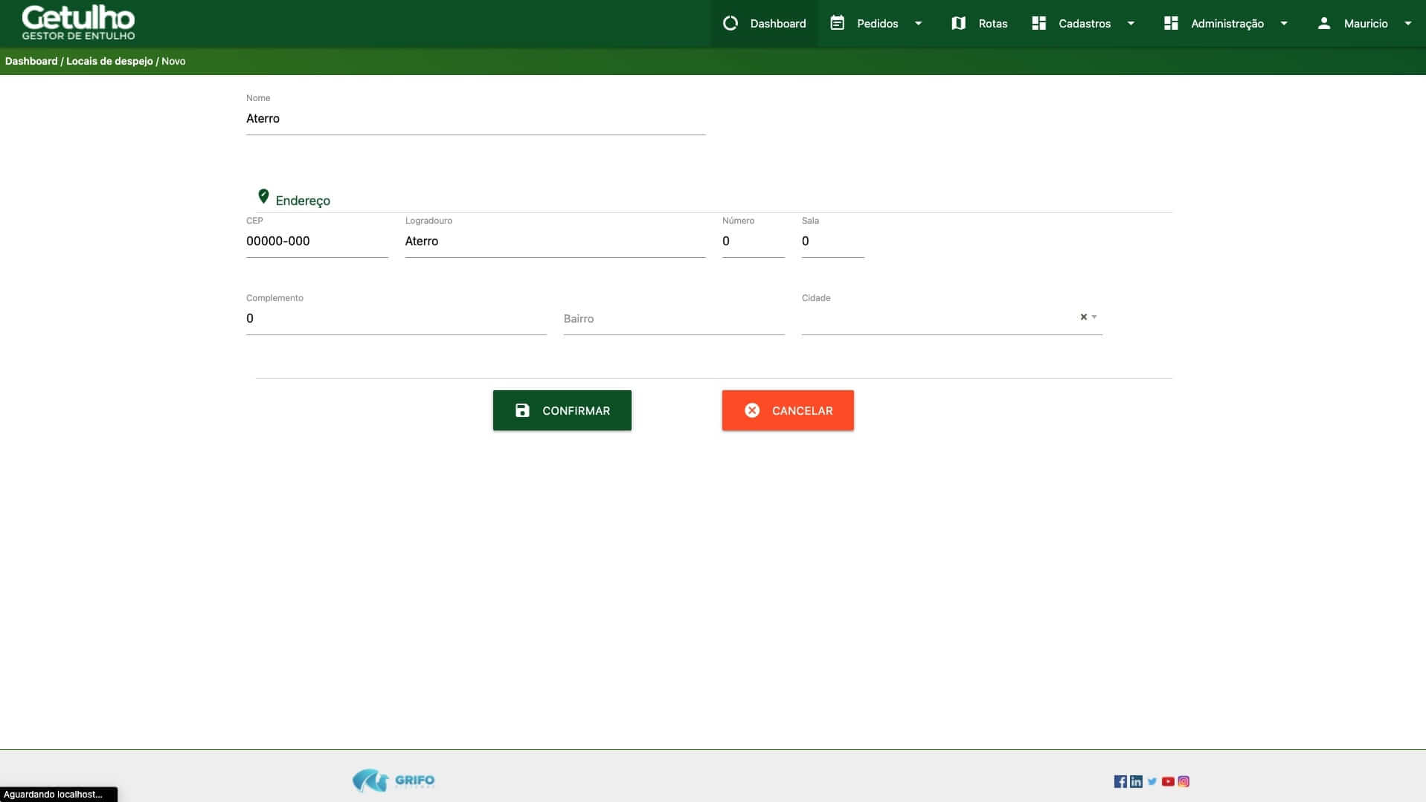Click the Cadastros grid icon
The height and width of the screenshot is (802, 1426).
(x=1039, y=23)
